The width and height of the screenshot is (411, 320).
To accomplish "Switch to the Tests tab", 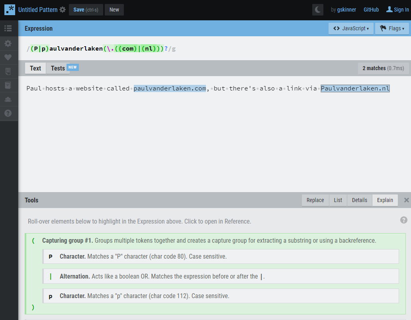I will 58,68.
